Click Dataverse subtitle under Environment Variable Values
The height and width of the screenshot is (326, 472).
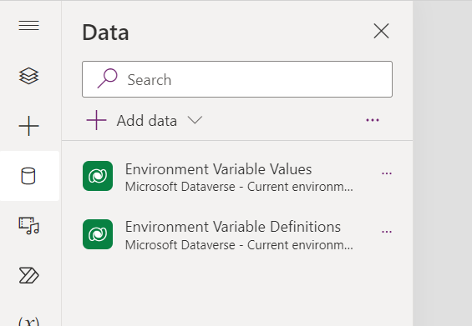(x=239, y=187)
